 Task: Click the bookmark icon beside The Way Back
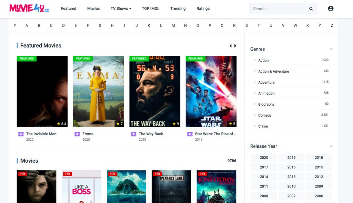134,134
